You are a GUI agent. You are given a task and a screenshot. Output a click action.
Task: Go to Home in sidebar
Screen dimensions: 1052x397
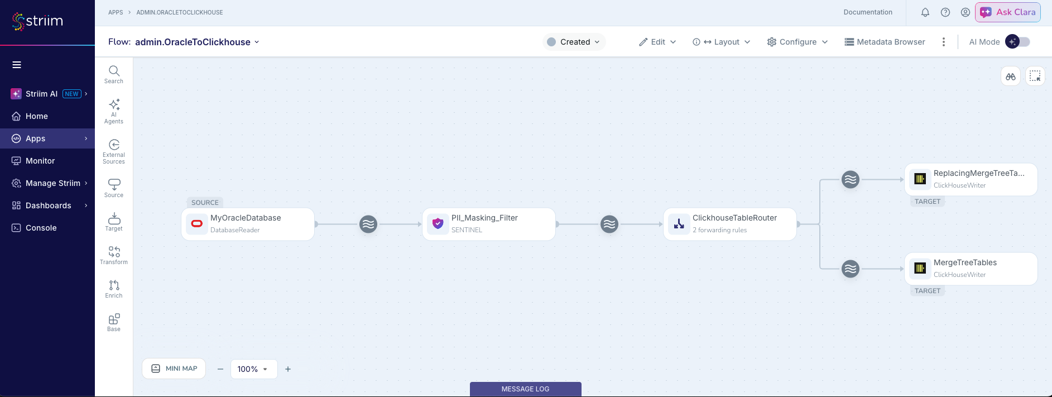tap(47, 116)
